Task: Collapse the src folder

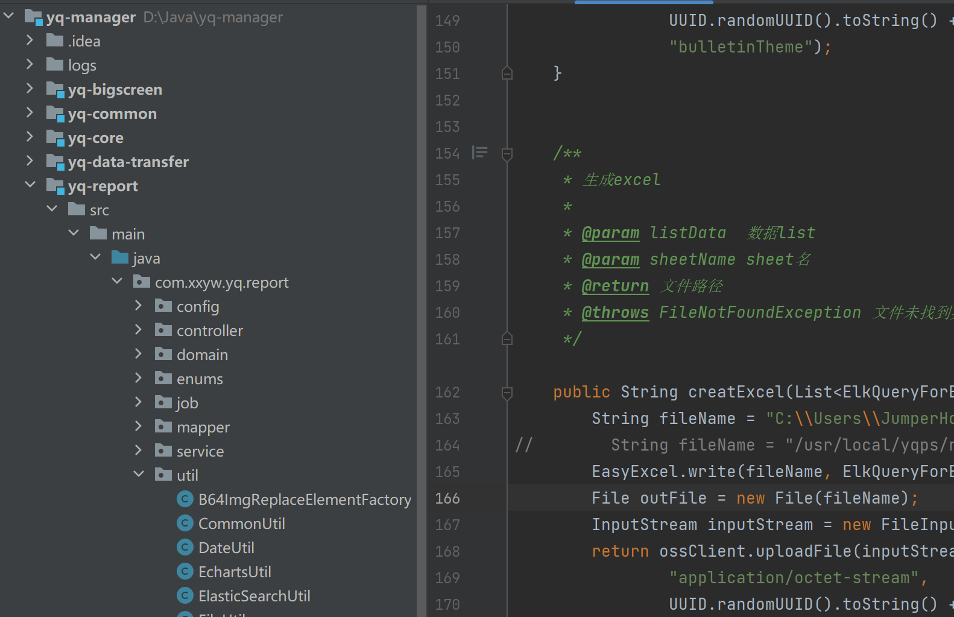Action: point(52,209)
